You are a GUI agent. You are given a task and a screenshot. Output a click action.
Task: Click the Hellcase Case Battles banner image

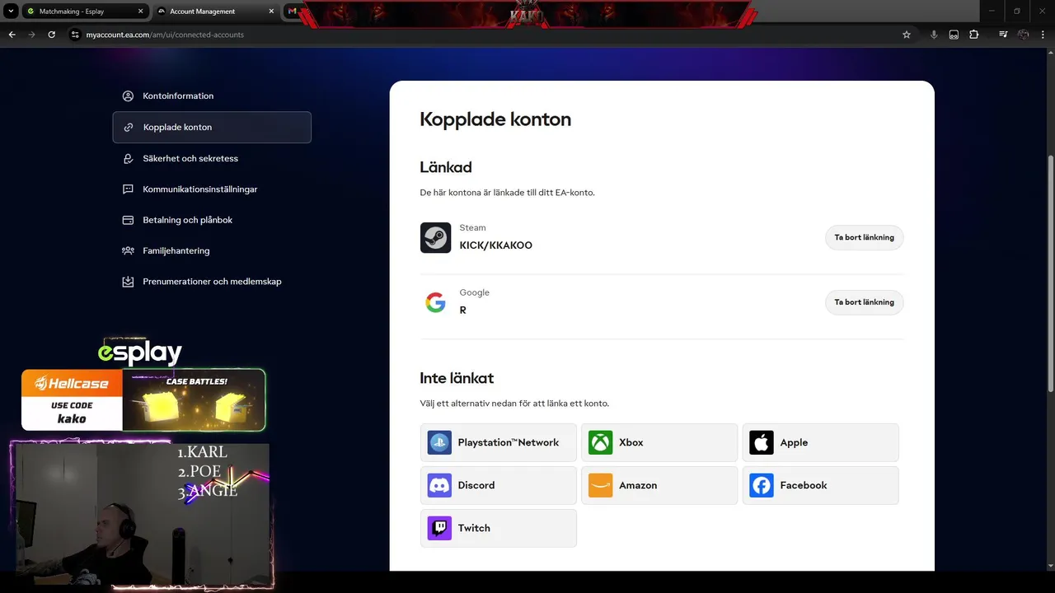pyautogui.click(x=194, y=400)
